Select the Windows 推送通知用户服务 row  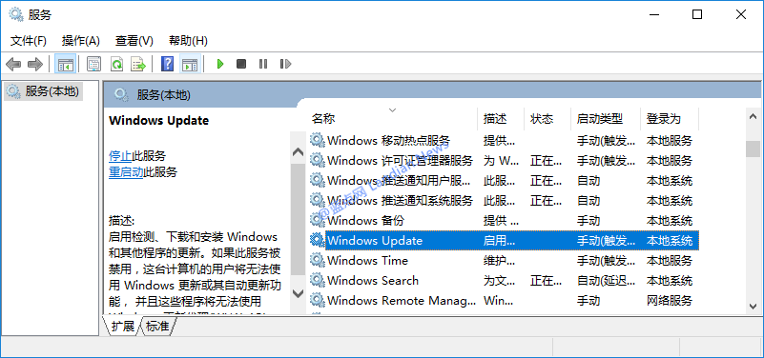(x=504, y=181)
